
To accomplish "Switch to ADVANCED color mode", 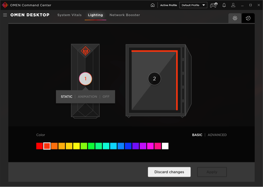I will 217,135.
